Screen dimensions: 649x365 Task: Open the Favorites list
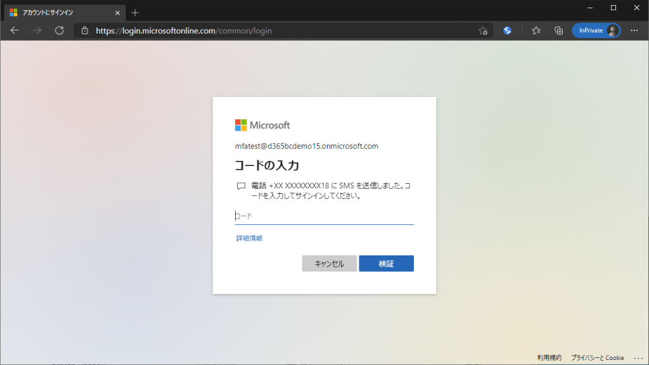(x=536, y=30)
